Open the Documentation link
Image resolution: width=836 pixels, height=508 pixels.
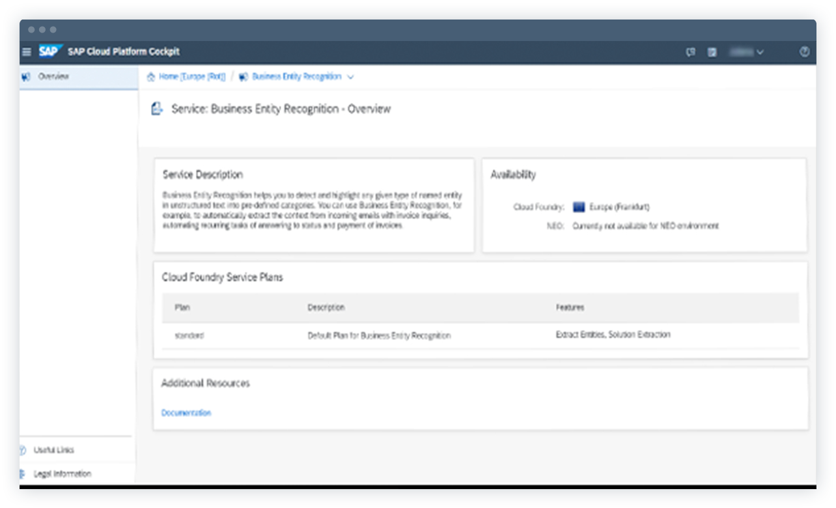click(186, 413)
